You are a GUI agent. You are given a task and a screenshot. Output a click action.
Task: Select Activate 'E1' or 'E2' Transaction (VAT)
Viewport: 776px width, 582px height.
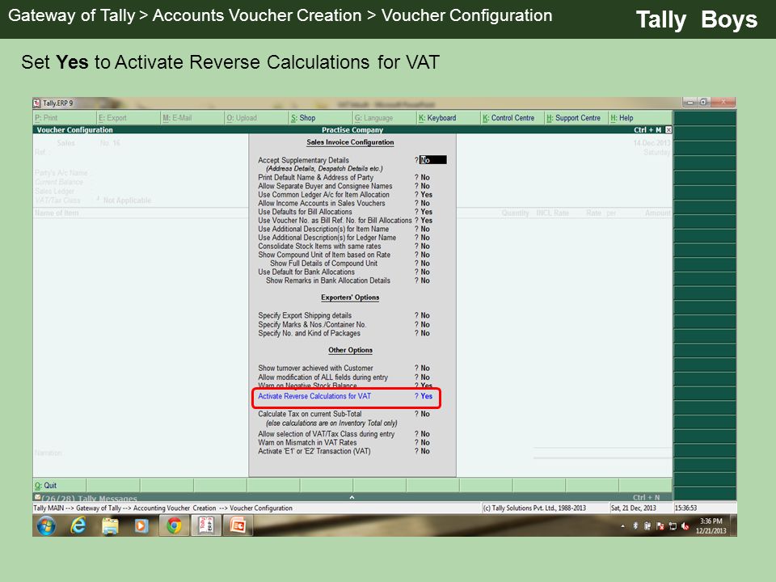pyautogui.click(x=314, y=451)
